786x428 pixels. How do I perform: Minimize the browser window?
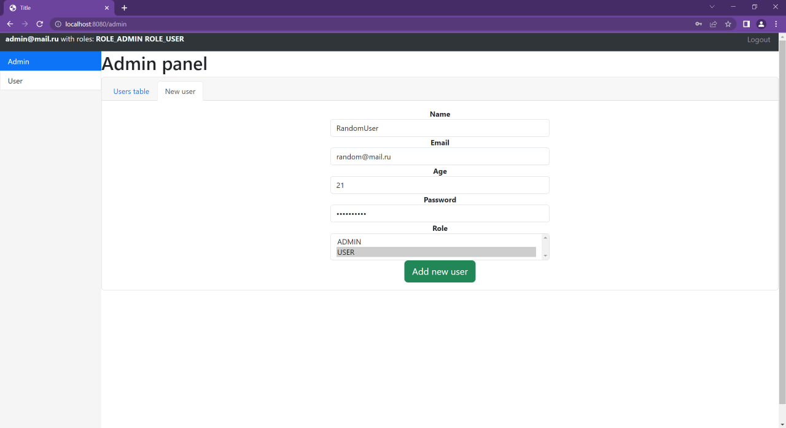(x=733, y=7)
